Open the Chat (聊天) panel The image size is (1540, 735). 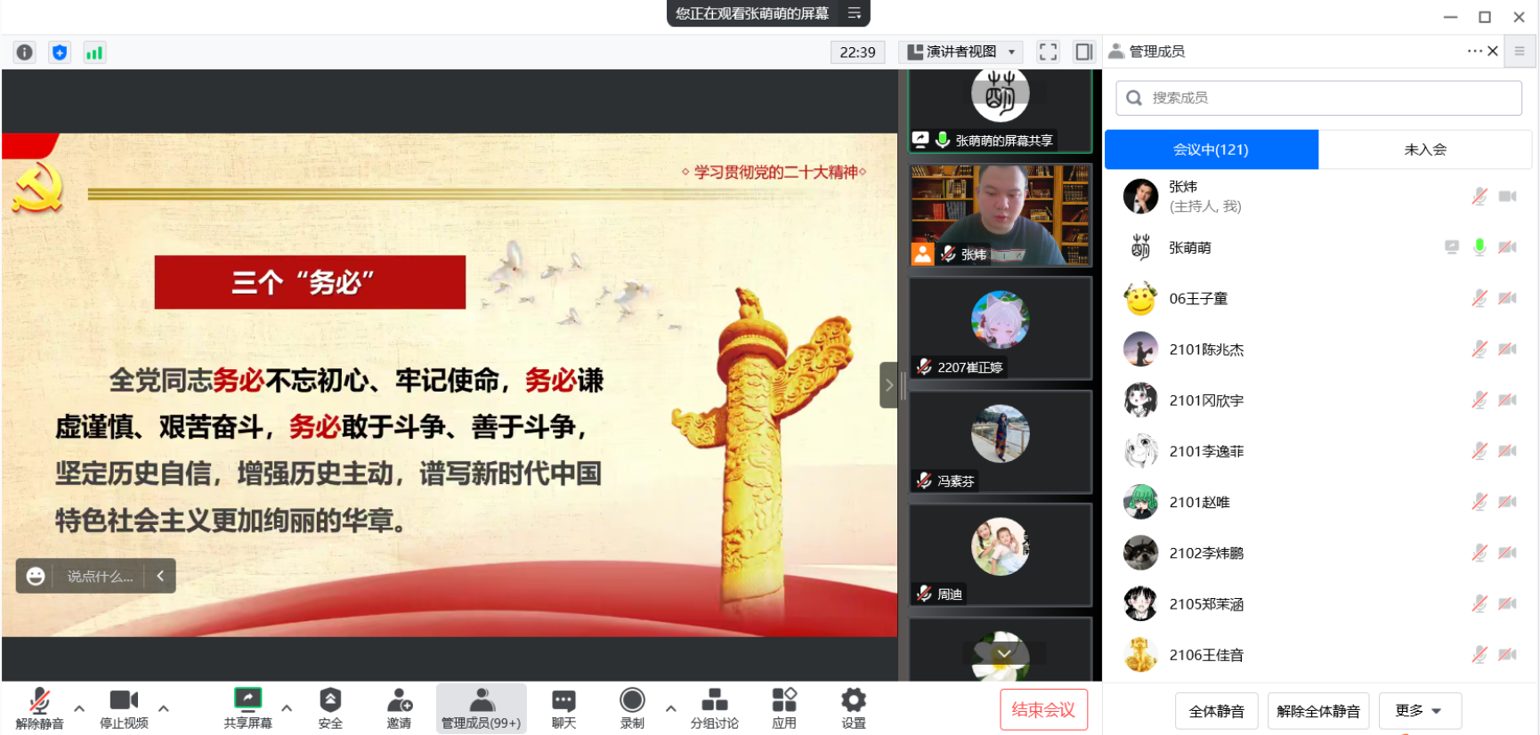pyautogui.click(x=563, y=708)
